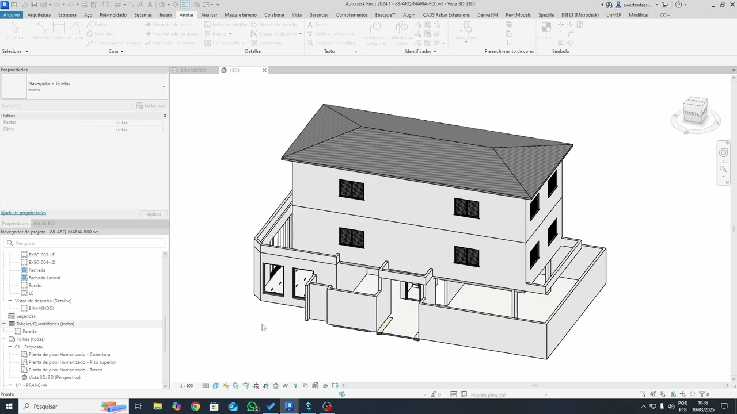Open File Explorer from Windows taskbar
Image resolution: width=737 pixels, height=414 pixels.
pyautogui.click(x=157, y=407)
